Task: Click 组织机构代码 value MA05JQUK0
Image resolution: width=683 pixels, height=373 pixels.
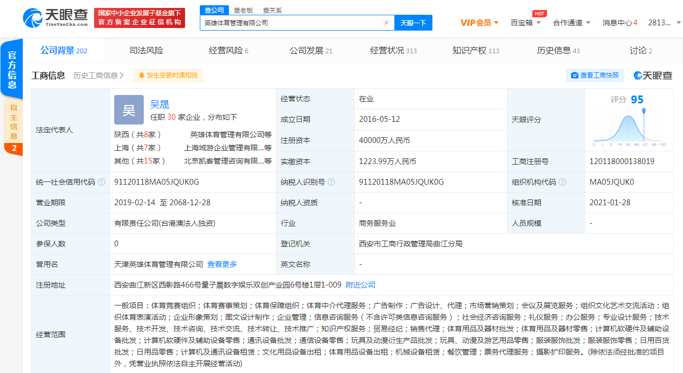Action: (x=612, y=182)
